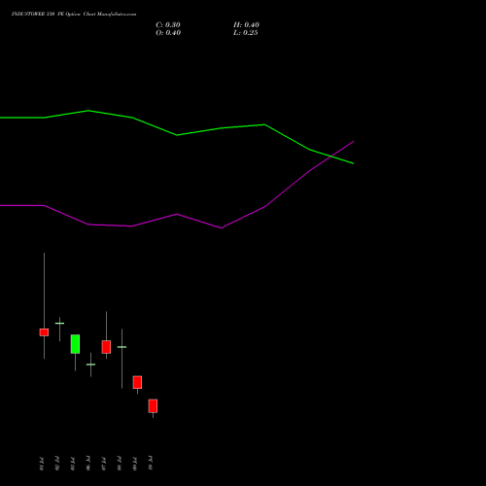Click the 'H: 0.40' high value
The image size is (486, 486).
point(246,25)
